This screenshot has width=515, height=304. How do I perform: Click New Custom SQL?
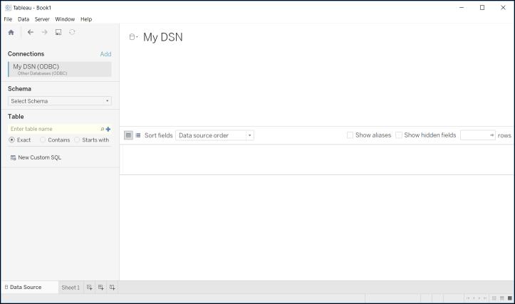(40, 157)
